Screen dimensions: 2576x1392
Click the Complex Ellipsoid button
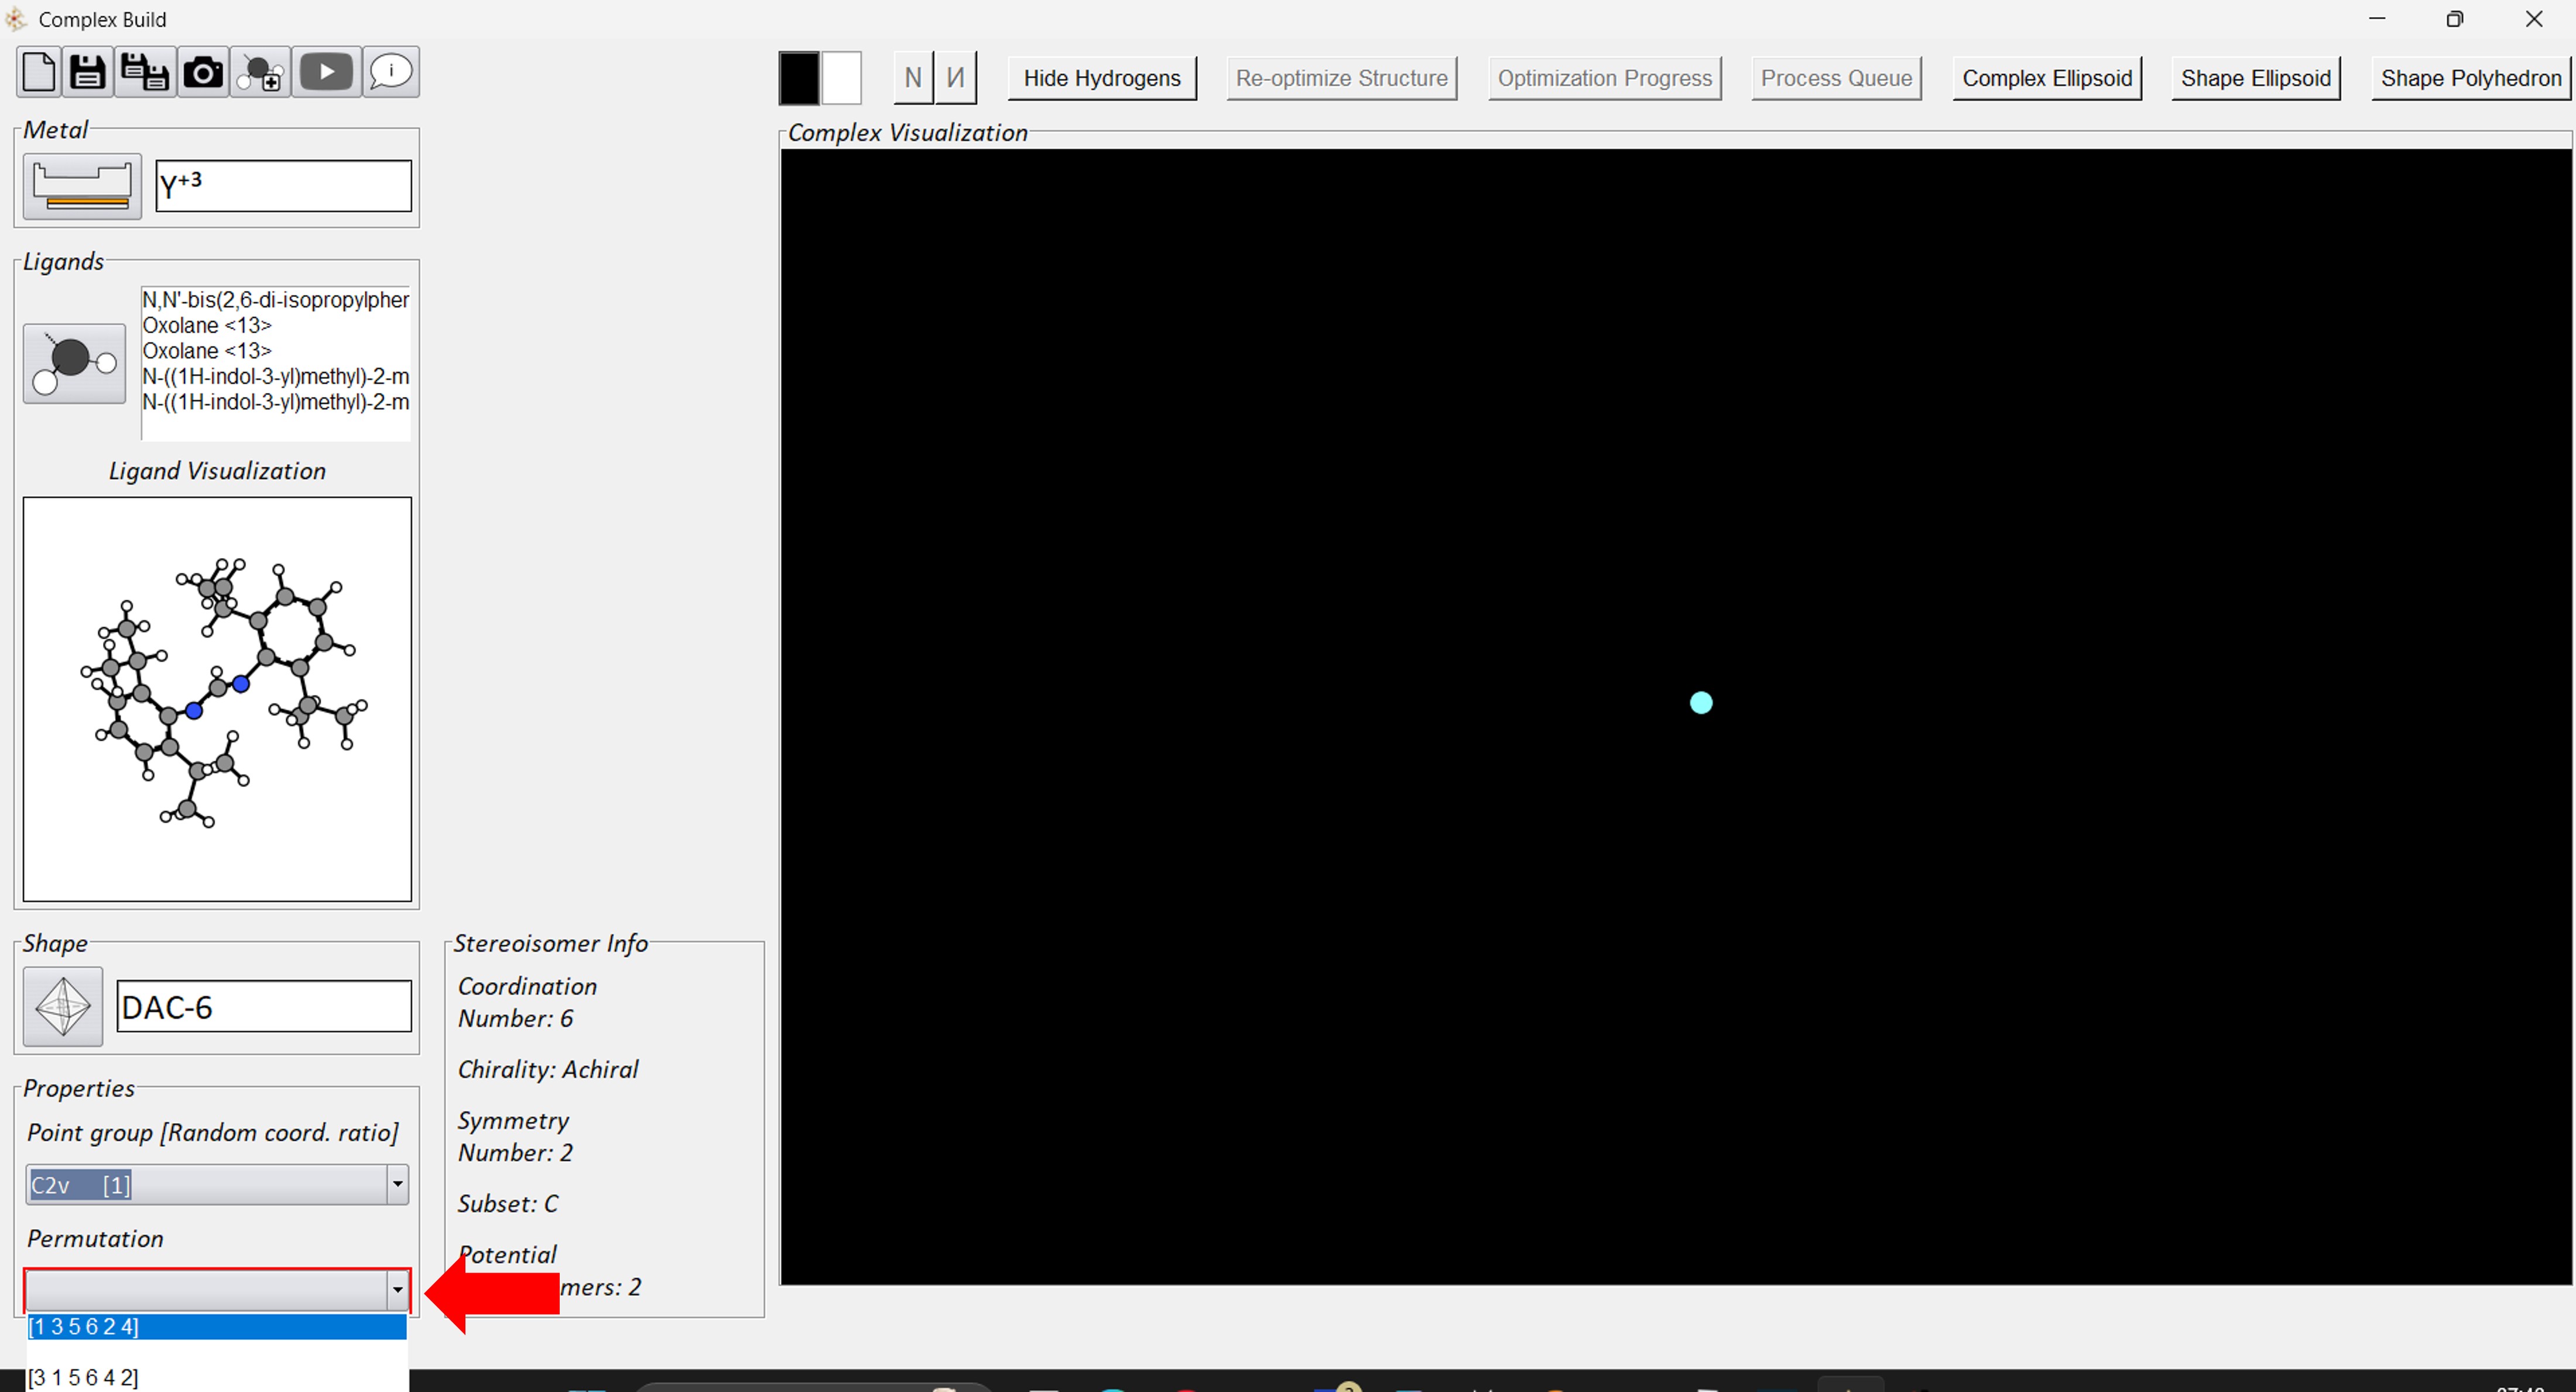coord(2046,78)
